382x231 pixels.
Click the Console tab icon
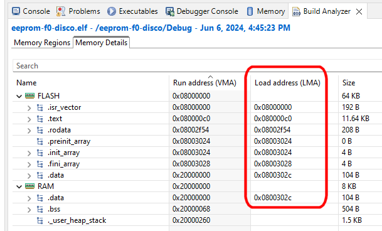click(16, 11)
